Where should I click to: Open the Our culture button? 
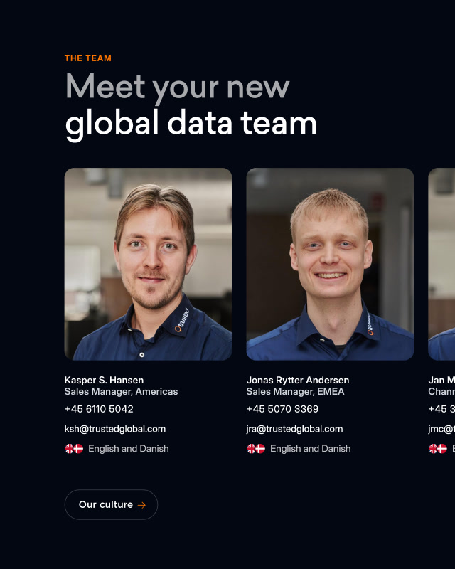point(111,504)
